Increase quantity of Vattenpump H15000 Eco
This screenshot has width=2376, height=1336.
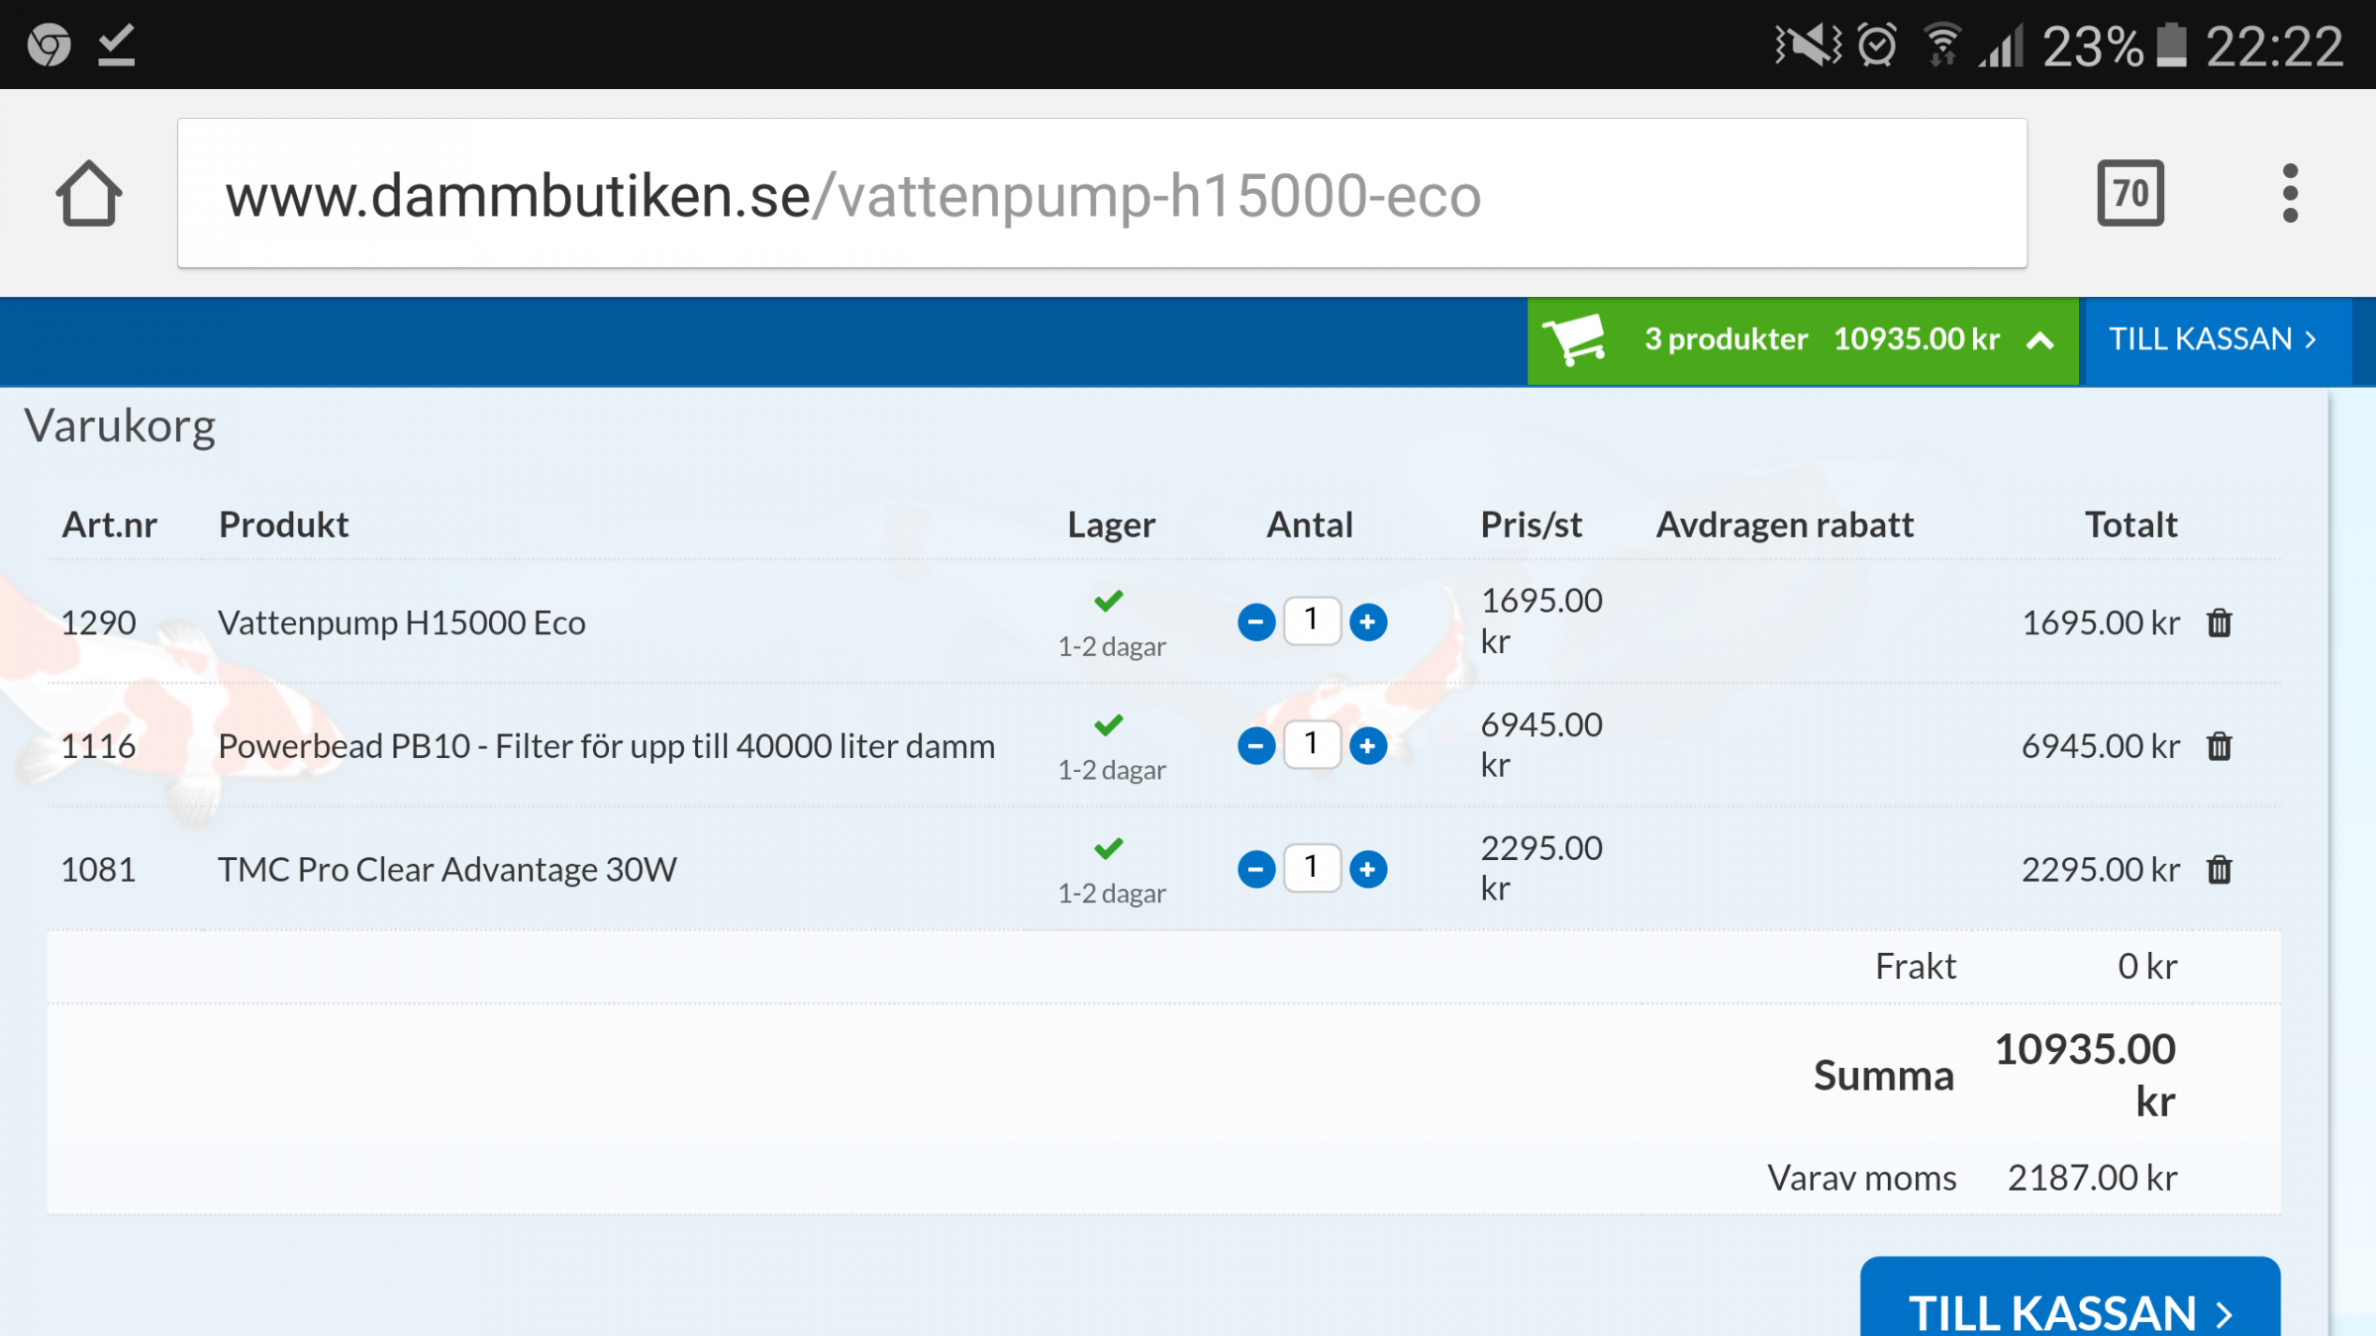(x=1368, y=622)
